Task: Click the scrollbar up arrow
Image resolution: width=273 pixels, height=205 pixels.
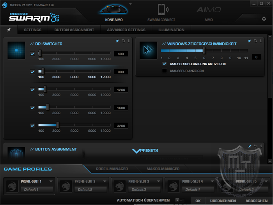Action: [x=270, y=37]
